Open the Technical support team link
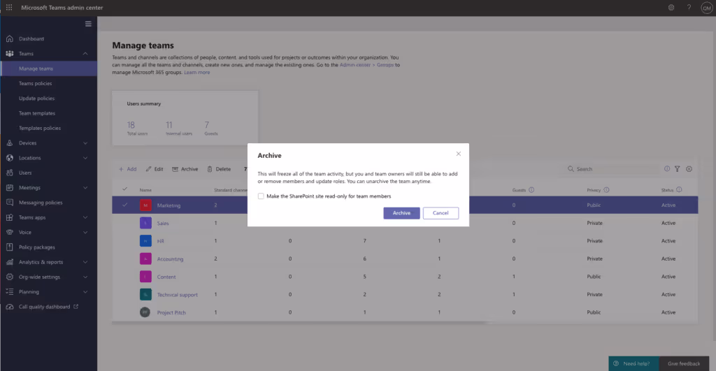This screenshot has height=371, width=716. pos(177,295)
